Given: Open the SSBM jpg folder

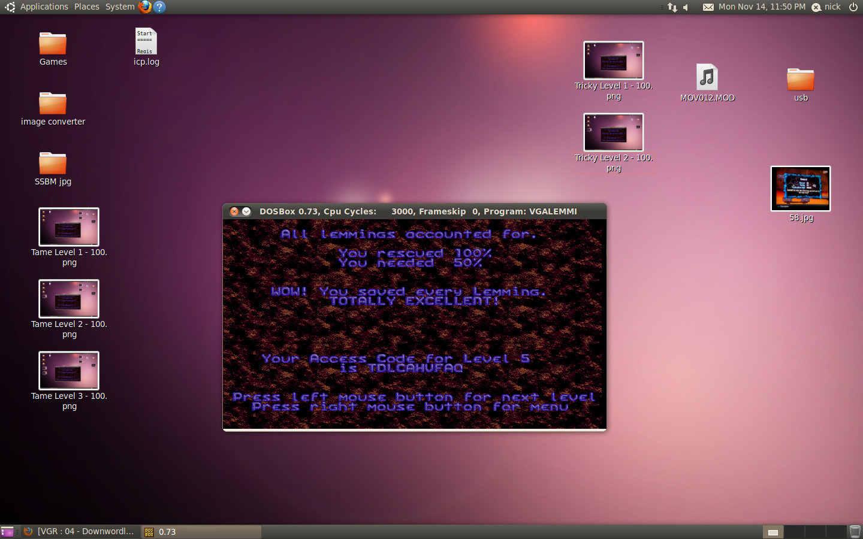Looking at the screenshot, I should 53,163.
